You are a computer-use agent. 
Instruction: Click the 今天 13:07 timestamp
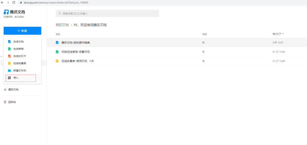[x=278, y=43]
